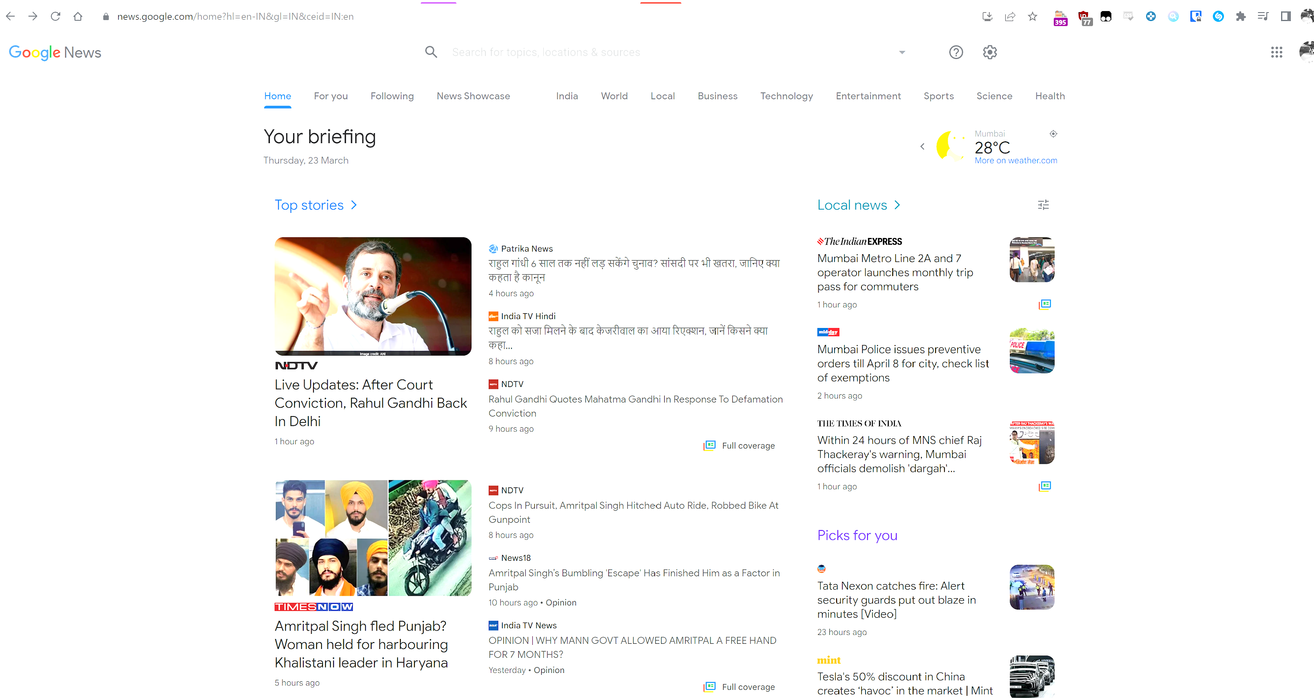Click the search magnifier icon
Image resolution: width=1314 pixels, height=698 pixels.
(x=431, y=52)
